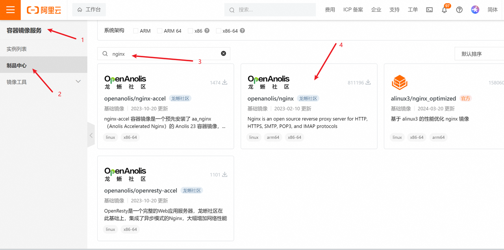This screenshot has height=250, width=504.
Task: Switch language via 简体
Action: point(493,10)
